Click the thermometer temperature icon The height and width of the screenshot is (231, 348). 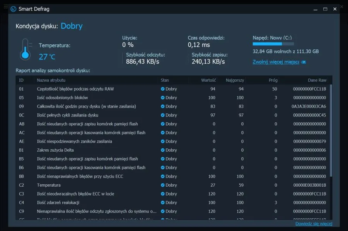coord(25,50)
